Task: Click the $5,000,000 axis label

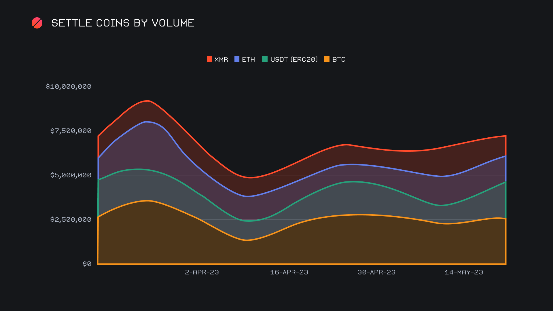Action: 71,175
